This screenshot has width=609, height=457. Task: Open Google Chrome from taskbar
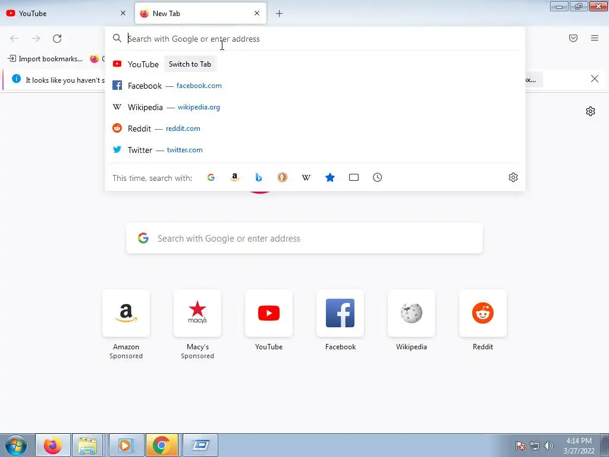162,445
